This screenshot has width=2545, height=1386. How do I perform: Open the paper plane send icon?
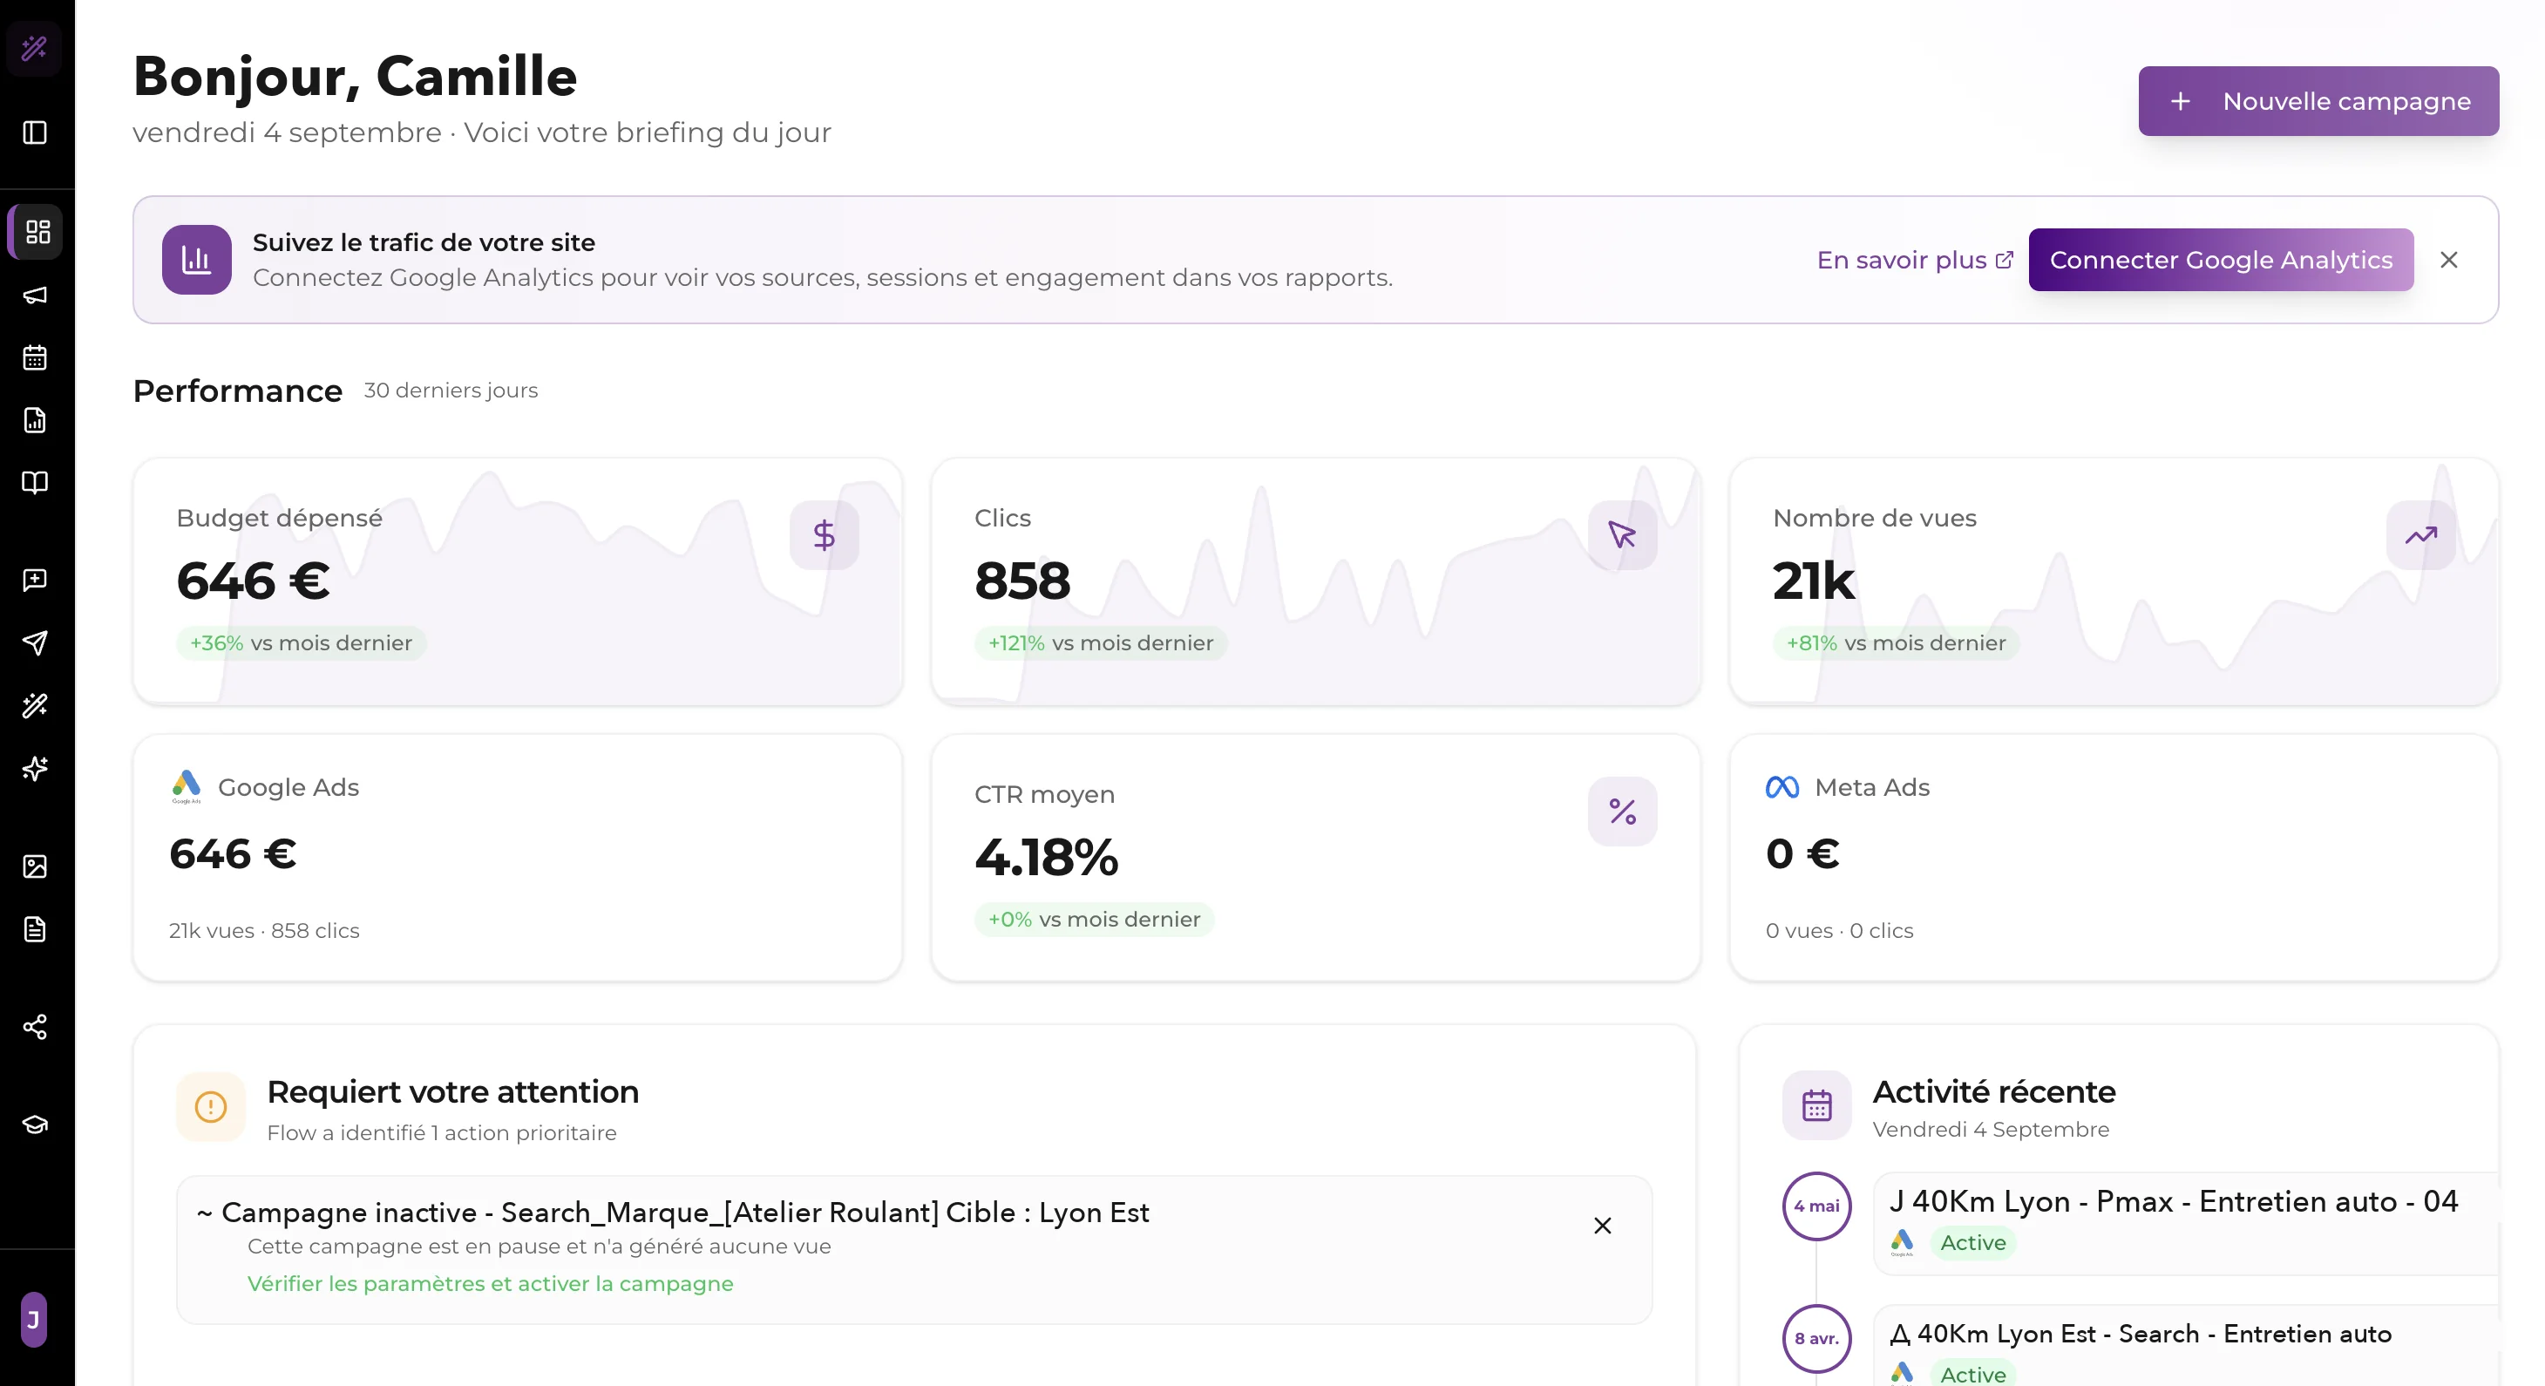coord(35,643)
